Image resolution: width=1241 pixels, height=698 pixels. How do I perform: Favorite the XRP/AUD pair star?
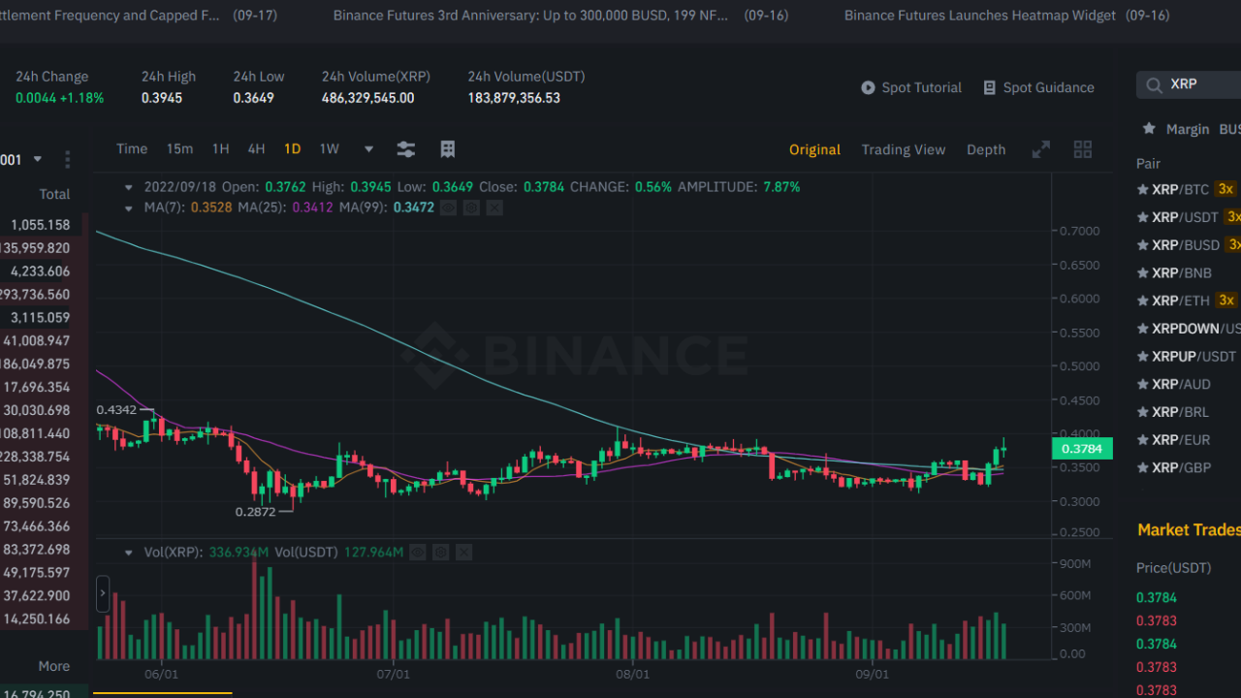click(x=1143, y=384)
